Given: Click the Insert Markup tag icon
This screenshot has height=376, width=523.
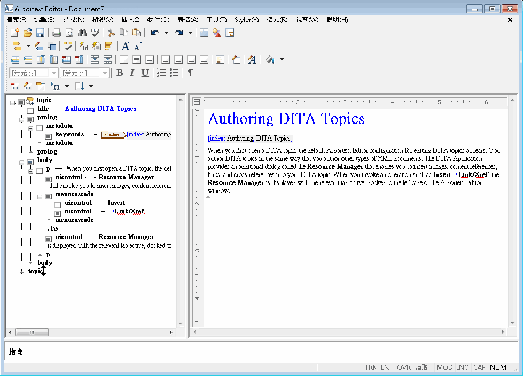Looking at the screenshot, I should click(17, 46).
